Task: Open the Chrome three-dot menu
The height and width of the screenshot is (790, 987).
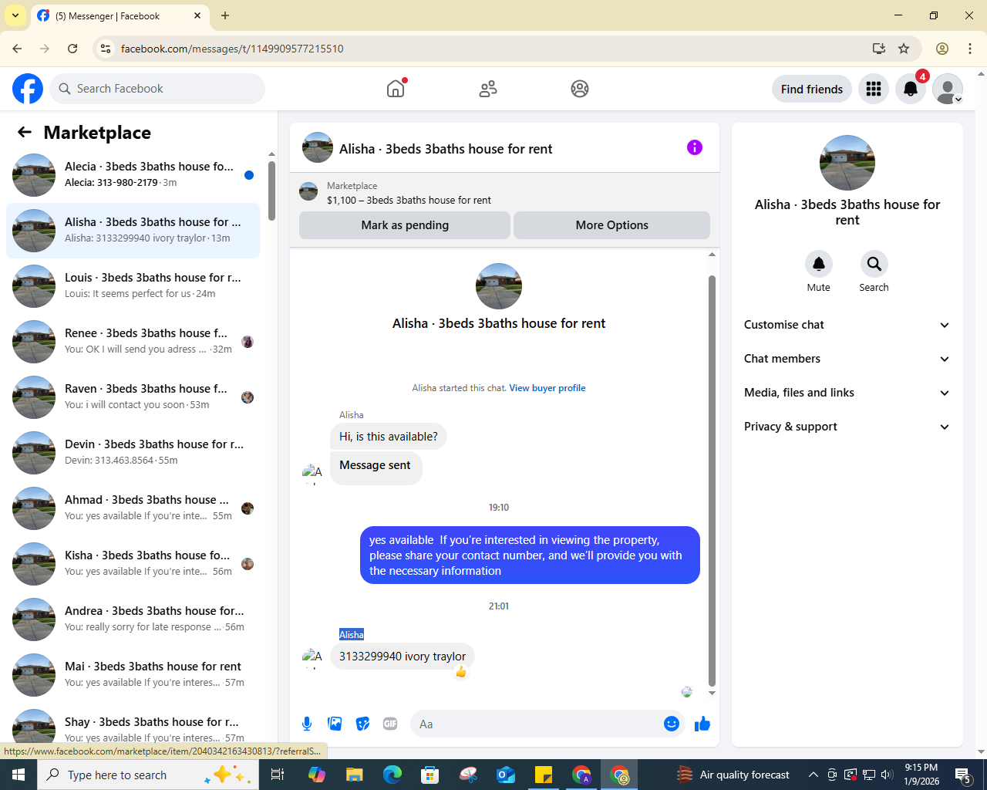Action: 970,49
